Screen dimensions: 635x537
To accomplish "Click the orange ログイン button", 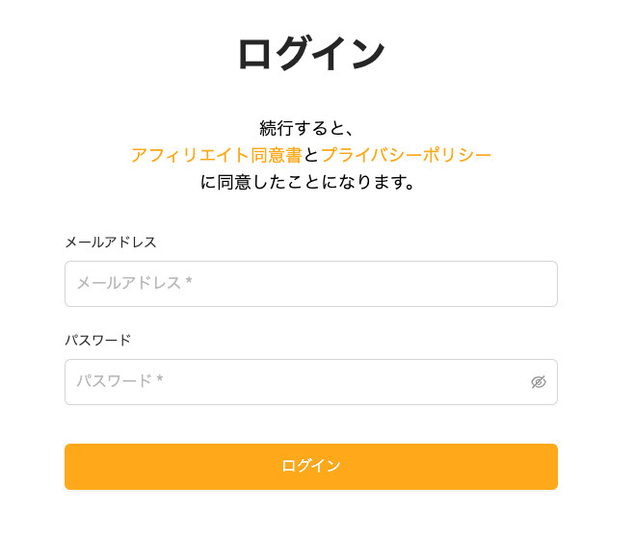I will tap(311, 467).
